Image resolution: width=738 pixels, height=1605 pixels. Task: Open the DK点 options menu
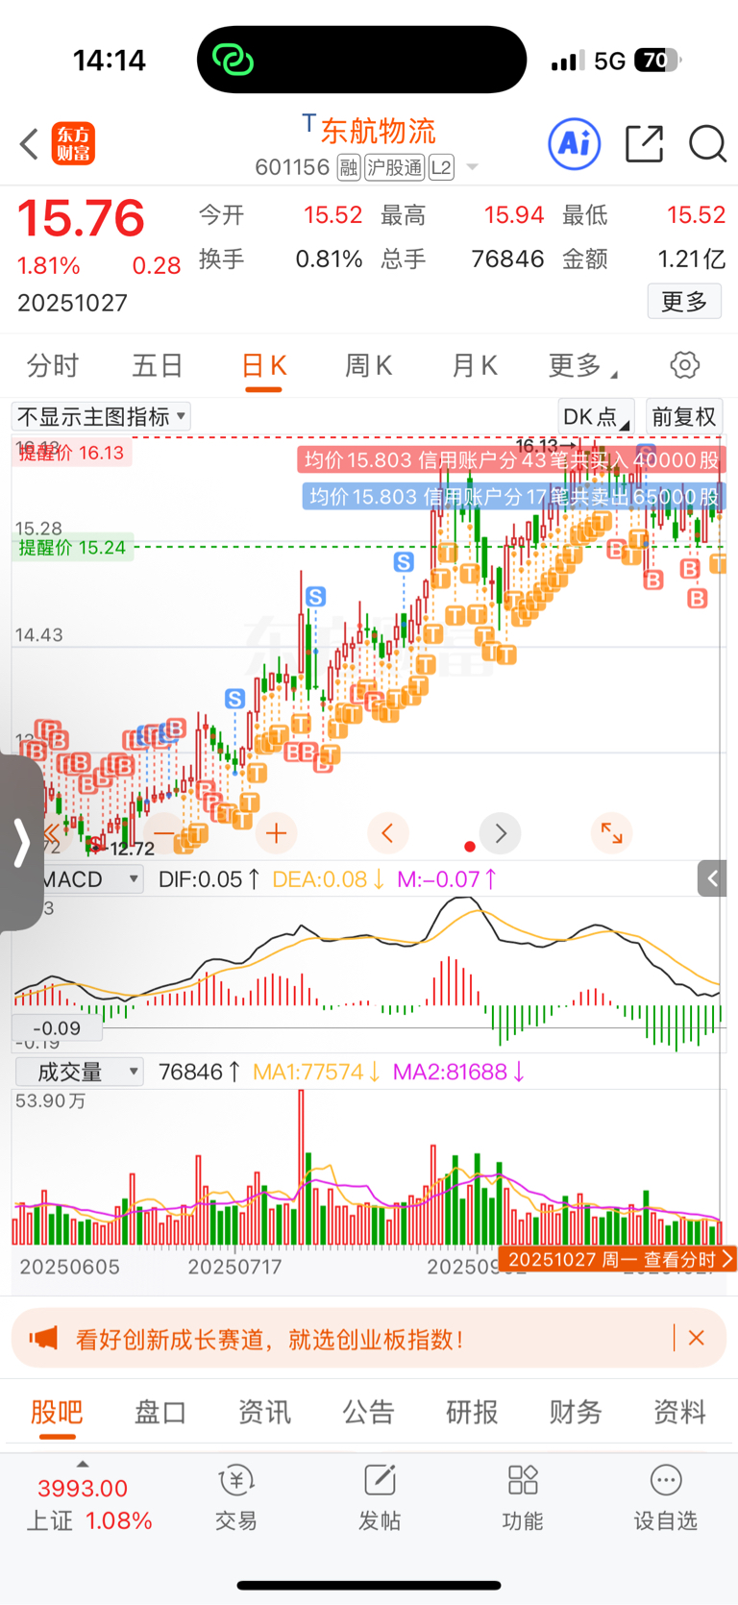pyautogui.click(x=596, y=416)
